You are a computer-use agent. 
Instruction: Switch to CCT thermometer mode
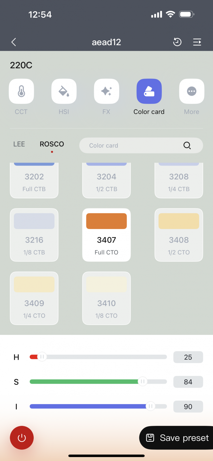click(21, 91)
